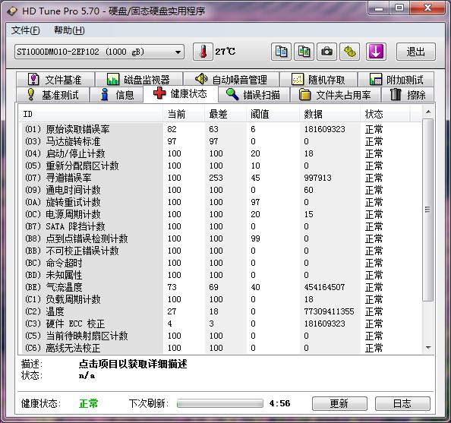The height and width of the screenshot is (423, 451).
Task: Click the SMART list vertical scrollbar thumb
Action: (x=428, y=210)
